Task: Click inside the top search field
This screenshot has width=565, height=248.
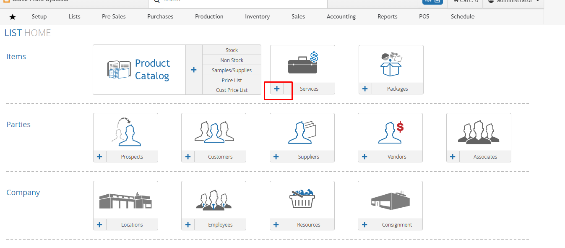Action: pyautogui.click(x=238, y=3)
